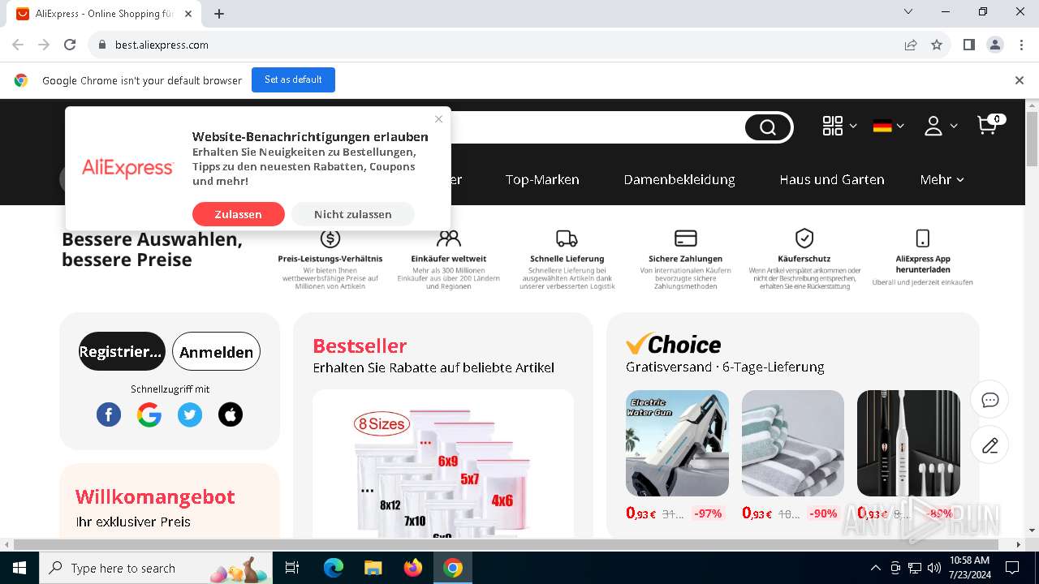1039x584 pixels.
Task: Click the volume speaker tray icon
Action: pyautogui.click(x=934, y=568)
